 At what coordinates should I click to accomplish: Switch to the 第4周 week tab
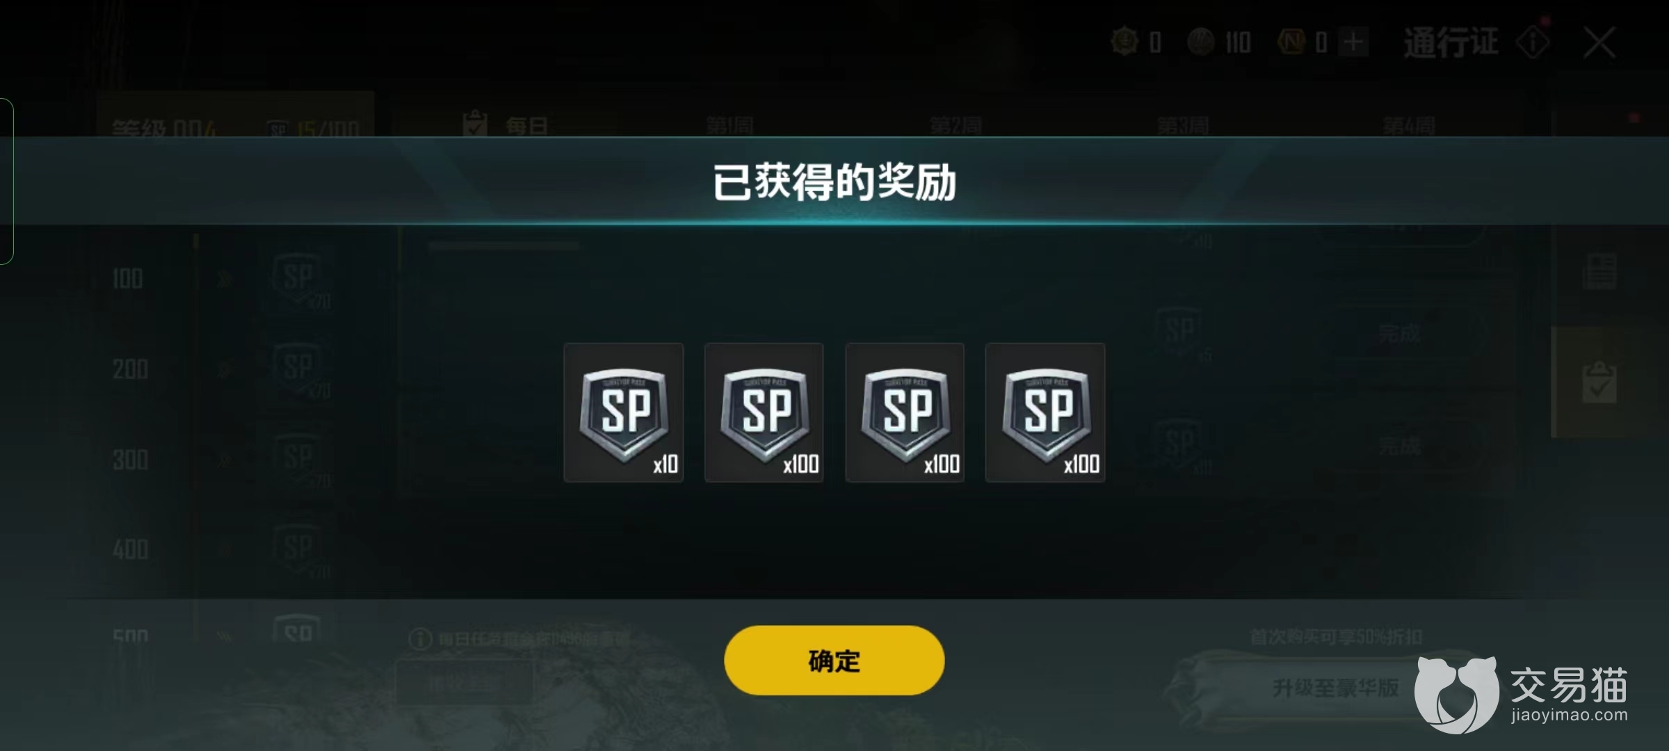1409,126
